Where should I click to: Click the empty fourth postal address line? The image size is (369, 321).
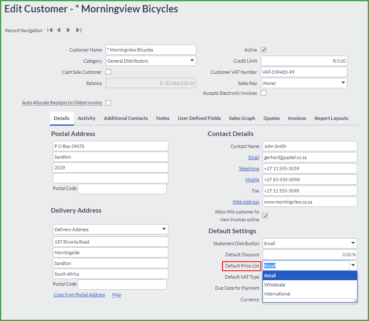click(x=110, y=178)
